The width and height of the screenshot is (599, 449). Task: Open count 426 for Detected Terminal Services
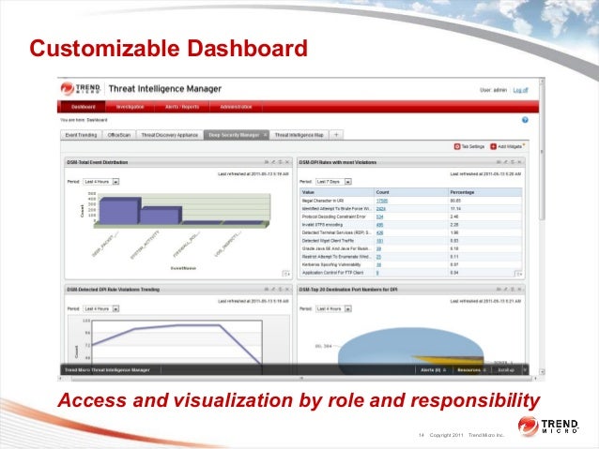click(379, 232)
